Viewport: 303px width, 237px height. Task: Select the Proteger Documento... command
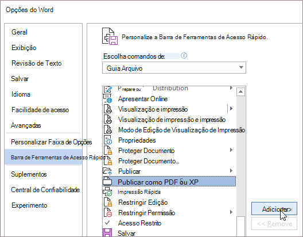(169, 161)
